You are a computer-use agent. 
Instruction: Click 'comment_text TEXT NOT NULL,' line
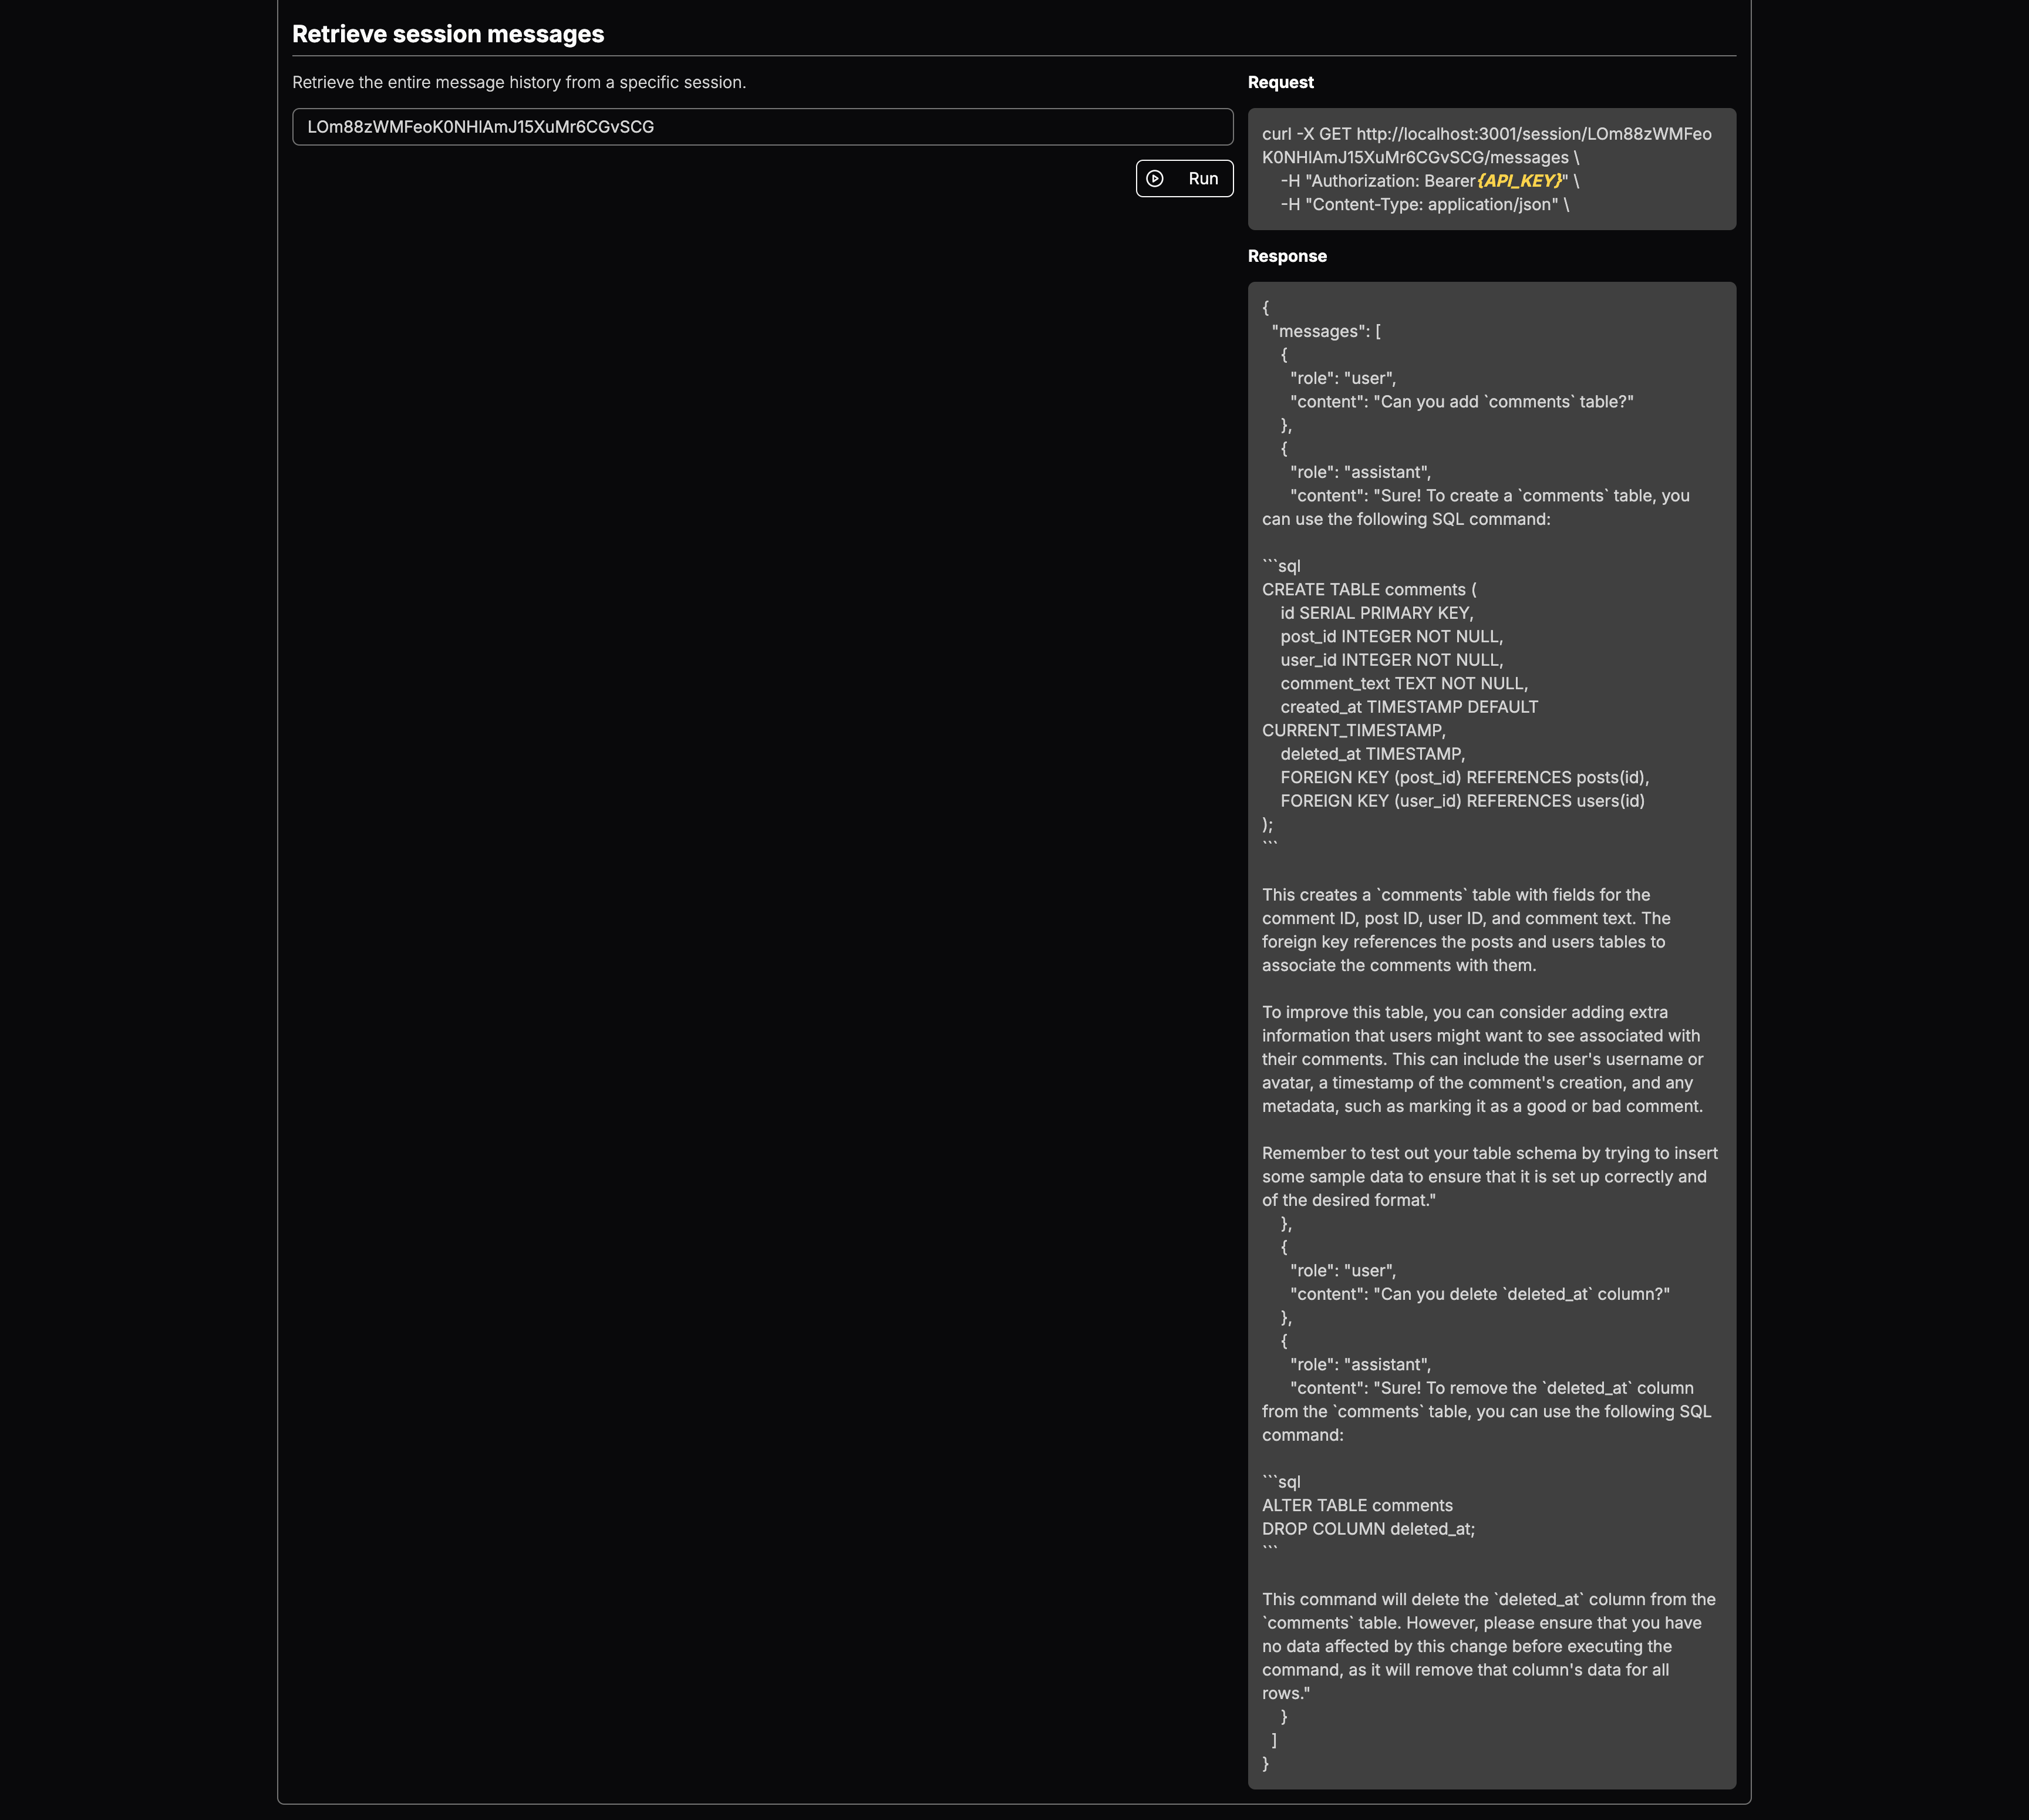1404,684
